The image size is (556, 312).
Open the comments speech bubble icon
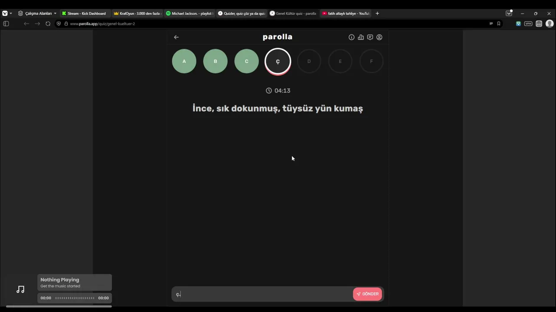(x=370, y=37)
